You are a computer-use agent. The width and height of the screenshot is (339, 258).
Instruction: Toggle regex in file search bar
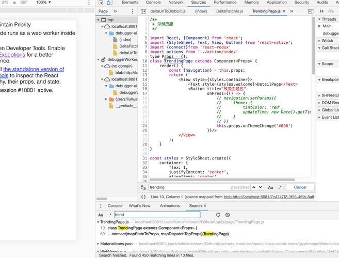tap(280, 187)
